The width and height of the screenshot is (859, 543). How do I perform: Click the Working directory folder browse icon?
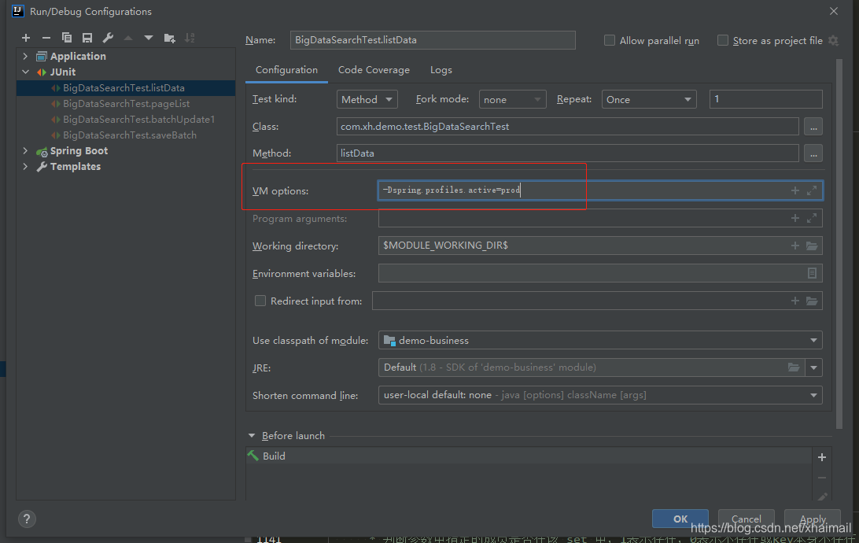coord(812,246)
